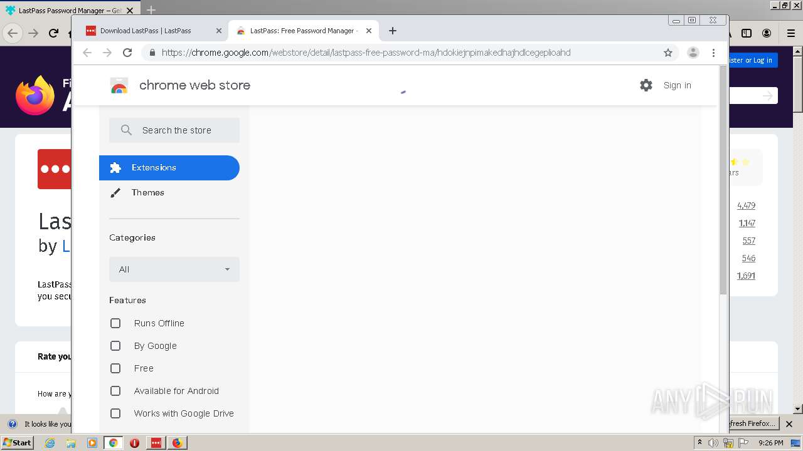
Task: Open Chrome Web Store settings gear
Action: [x=646, y=85]
